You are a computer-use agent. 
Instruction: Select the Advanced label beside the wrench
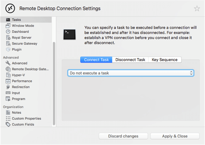pyautogui.click(x=20, y=63)
